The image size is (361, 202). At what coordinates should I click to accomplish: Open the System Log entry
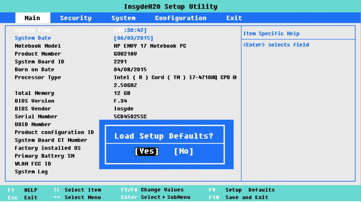[x=31, y=172]
